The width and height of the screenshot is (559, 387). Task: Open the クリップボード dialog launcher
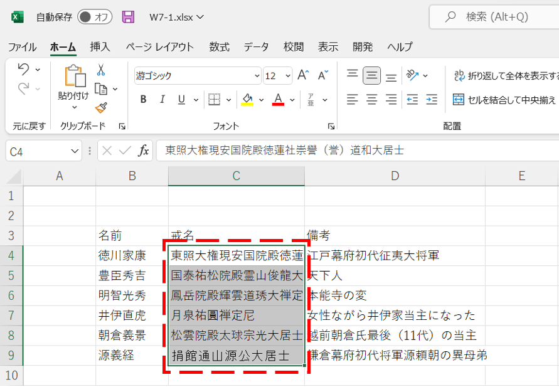(122, 126)
